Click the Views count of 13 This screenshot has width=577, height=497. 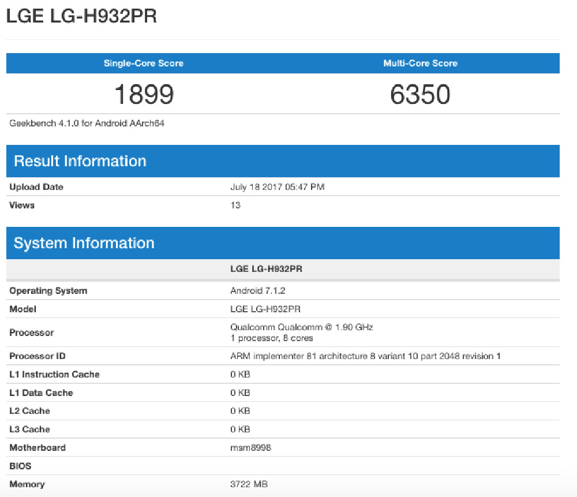[235, 205]
